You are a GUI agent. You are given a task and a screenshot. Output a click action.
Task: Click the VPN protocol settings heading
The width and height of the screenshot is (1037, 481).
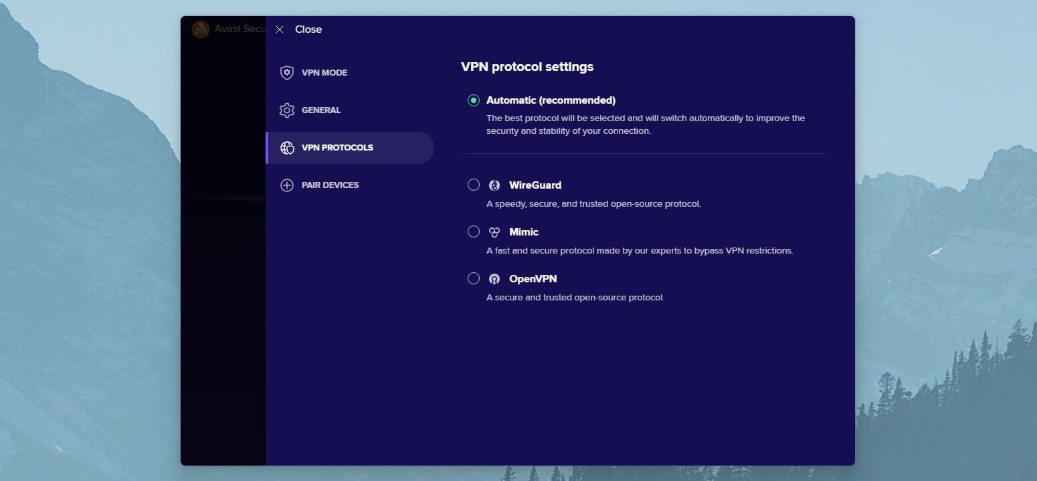pyautogui.click(x=527, y=67)
